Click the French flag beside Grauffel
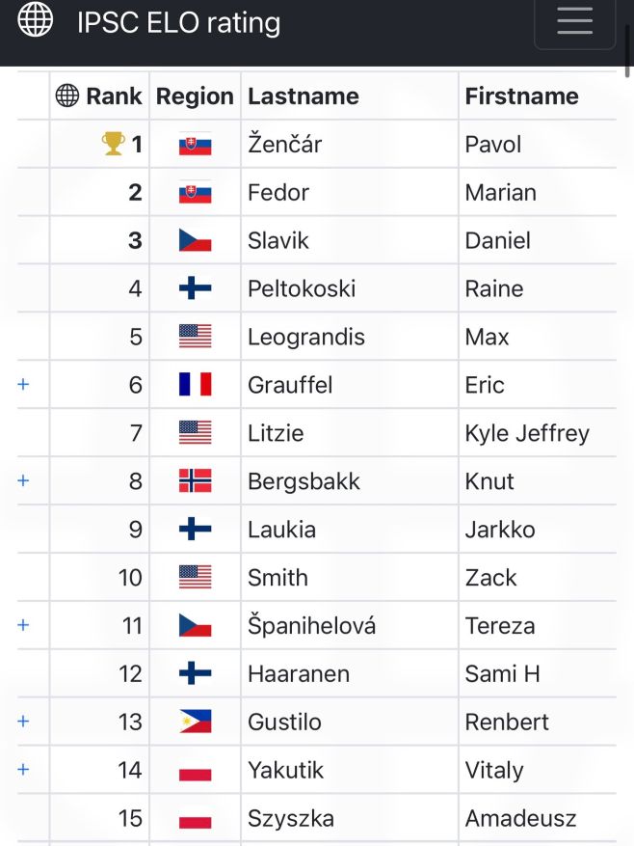Screen dimensions: 634x846 point(195,385)
